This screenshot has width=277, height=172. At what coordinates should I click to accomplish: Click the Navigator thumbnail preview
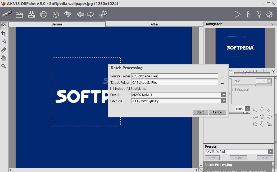pyautogui.click(x=240, y=48)
